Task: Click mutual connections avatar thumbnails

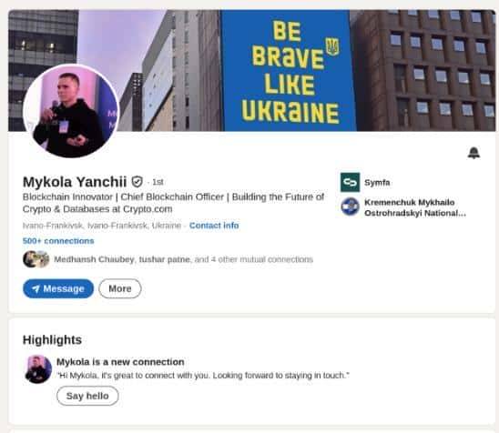Action: [x=36, y=259]
